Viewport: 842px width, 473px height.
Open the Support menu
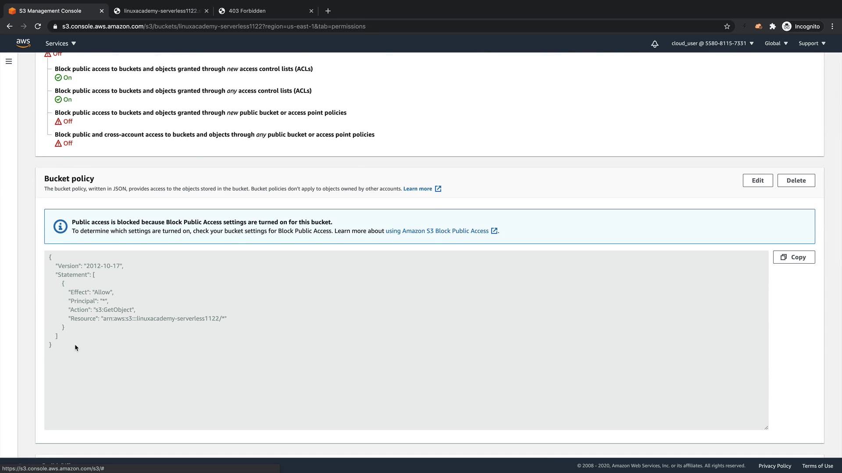[x=812, y=43]
